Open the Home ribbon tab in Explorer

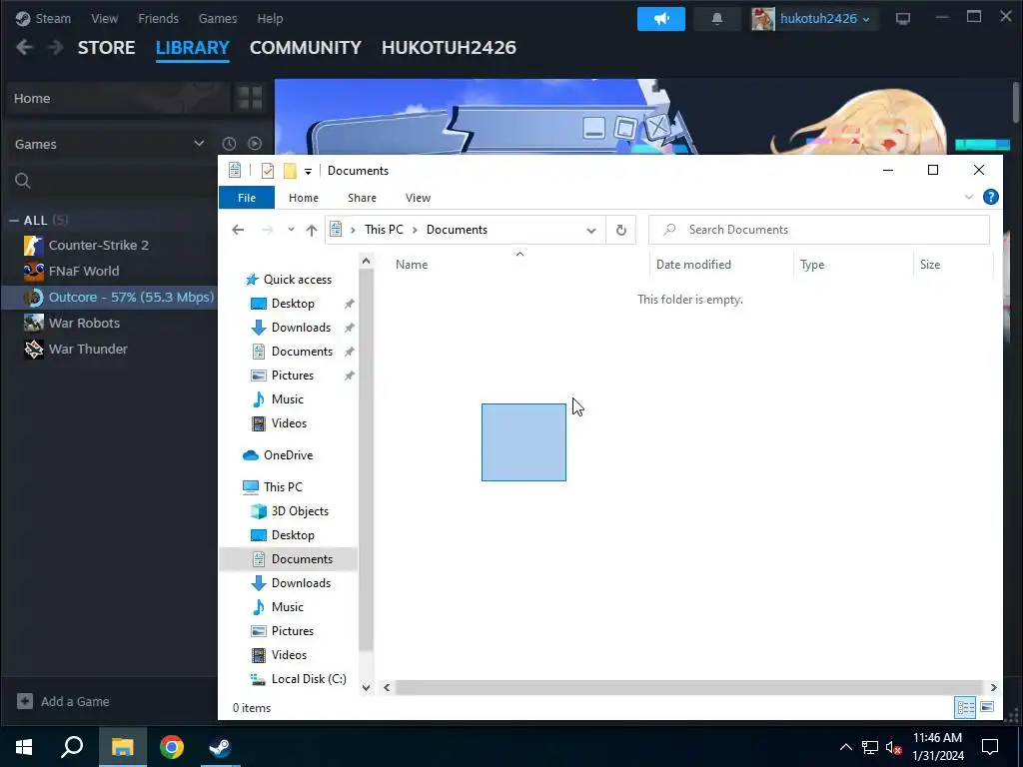click(304, 198)
